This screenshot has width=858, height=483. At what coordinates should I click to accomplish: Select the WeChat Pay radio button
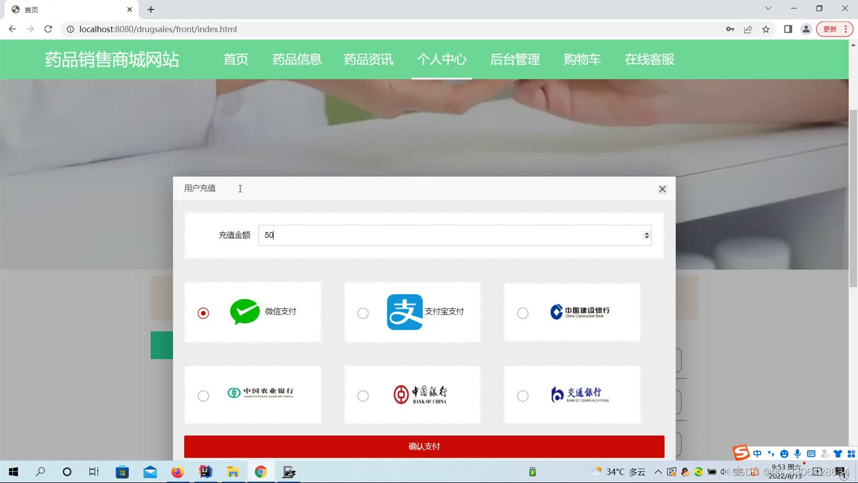click(203, 313)
